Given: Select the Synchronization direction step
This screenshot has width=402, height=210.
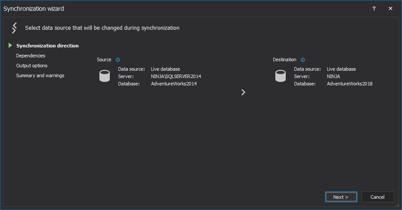Looking at the screenshot, I should coord(48,46).
